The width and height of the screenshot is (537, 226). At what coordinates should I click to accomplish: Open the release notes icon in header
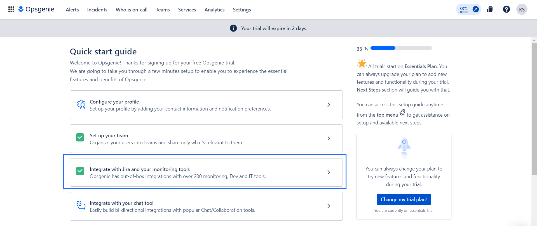click(x=490, y=9)
